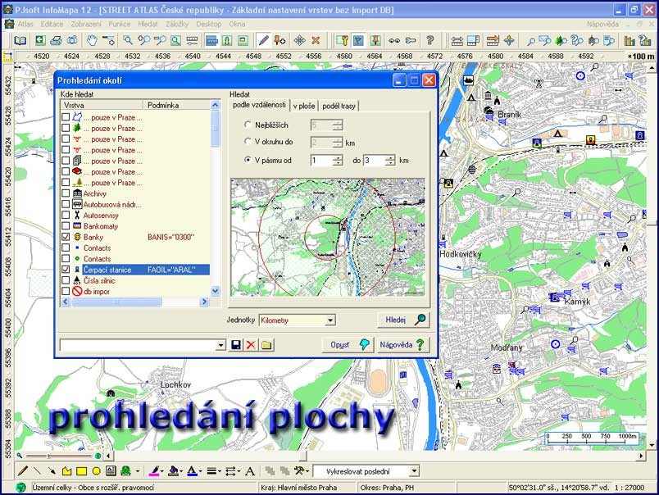Click the Opusť button
Viewport: 659px width, 495px height.
[348, 345]
